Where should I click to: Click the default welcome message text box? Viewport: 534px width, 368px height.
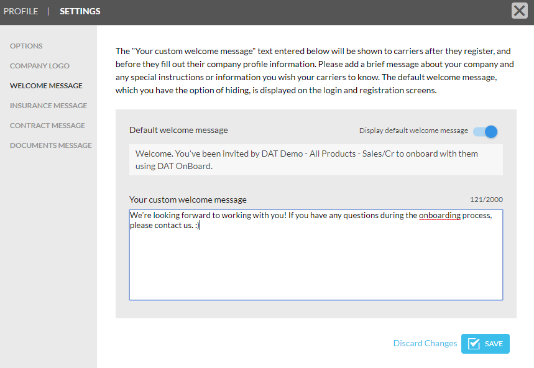[316, 160]
